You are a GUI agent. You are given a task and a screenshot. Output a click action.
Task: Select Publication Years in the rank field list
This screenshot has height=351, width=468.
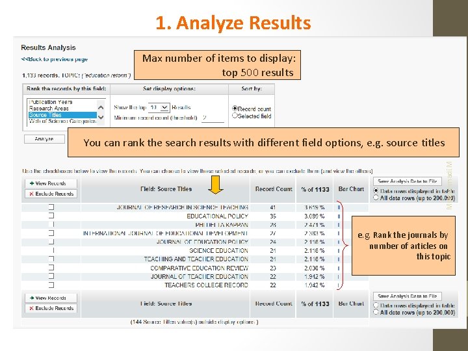point(51,102)
